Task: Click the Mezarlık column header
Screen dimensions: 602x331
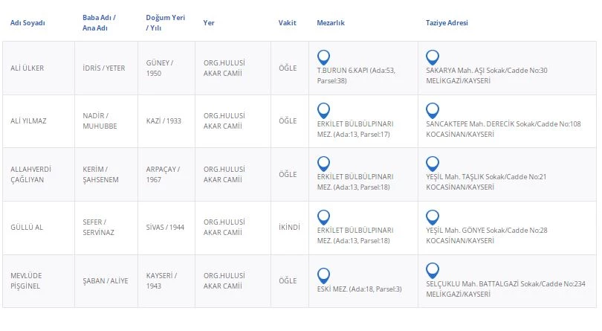Action: coord(331,23)
